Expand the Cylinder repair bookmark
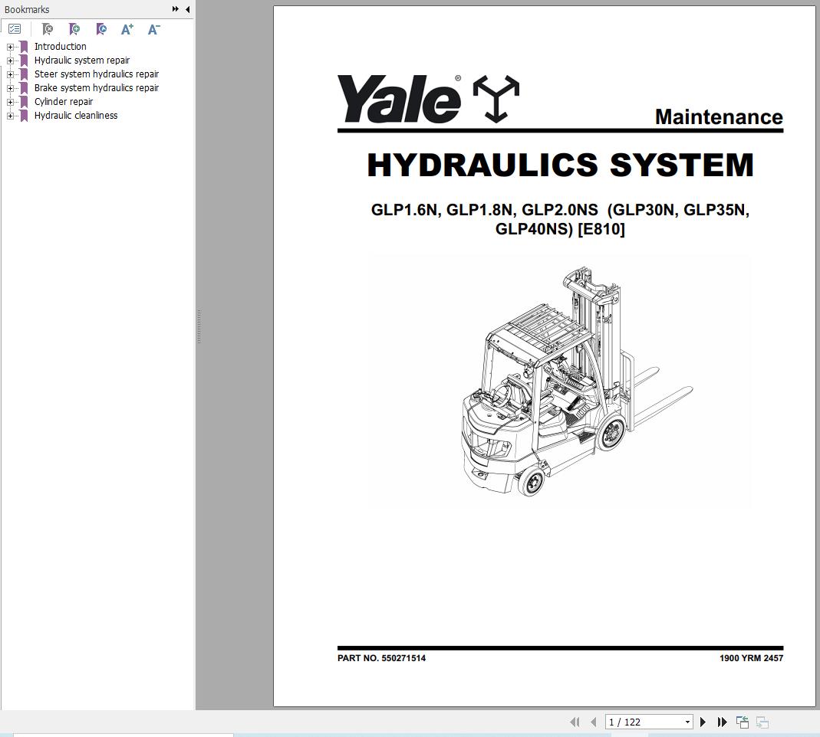The height and width of the screenshot is (737, 820). point(9,102)
